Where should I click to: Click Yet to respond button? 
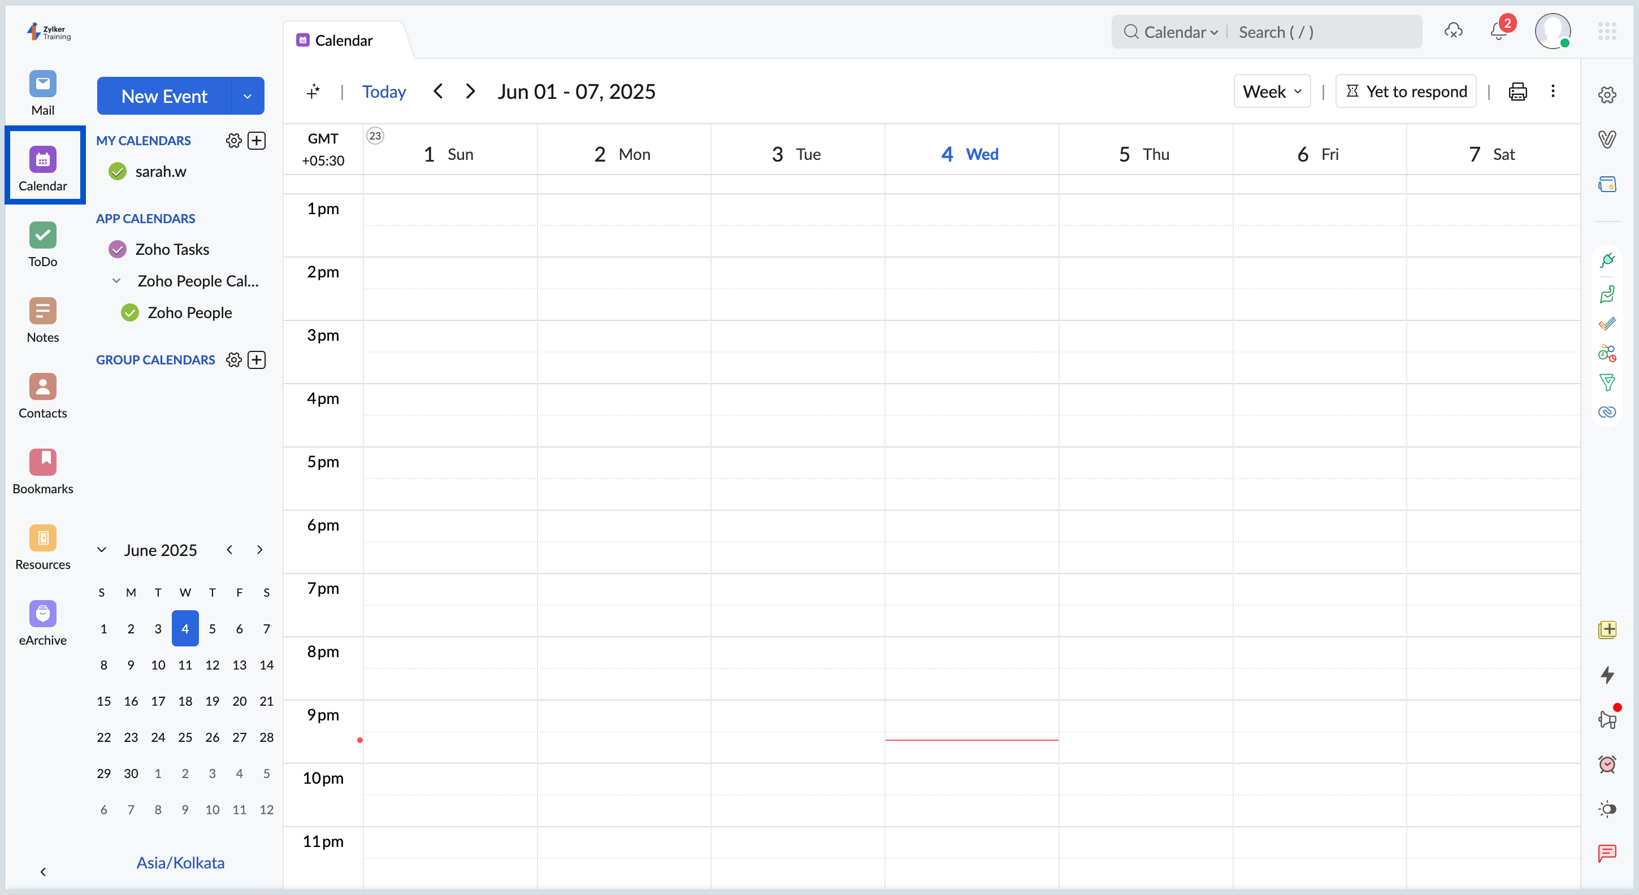pyautogui.click(x=1406, y=92)
